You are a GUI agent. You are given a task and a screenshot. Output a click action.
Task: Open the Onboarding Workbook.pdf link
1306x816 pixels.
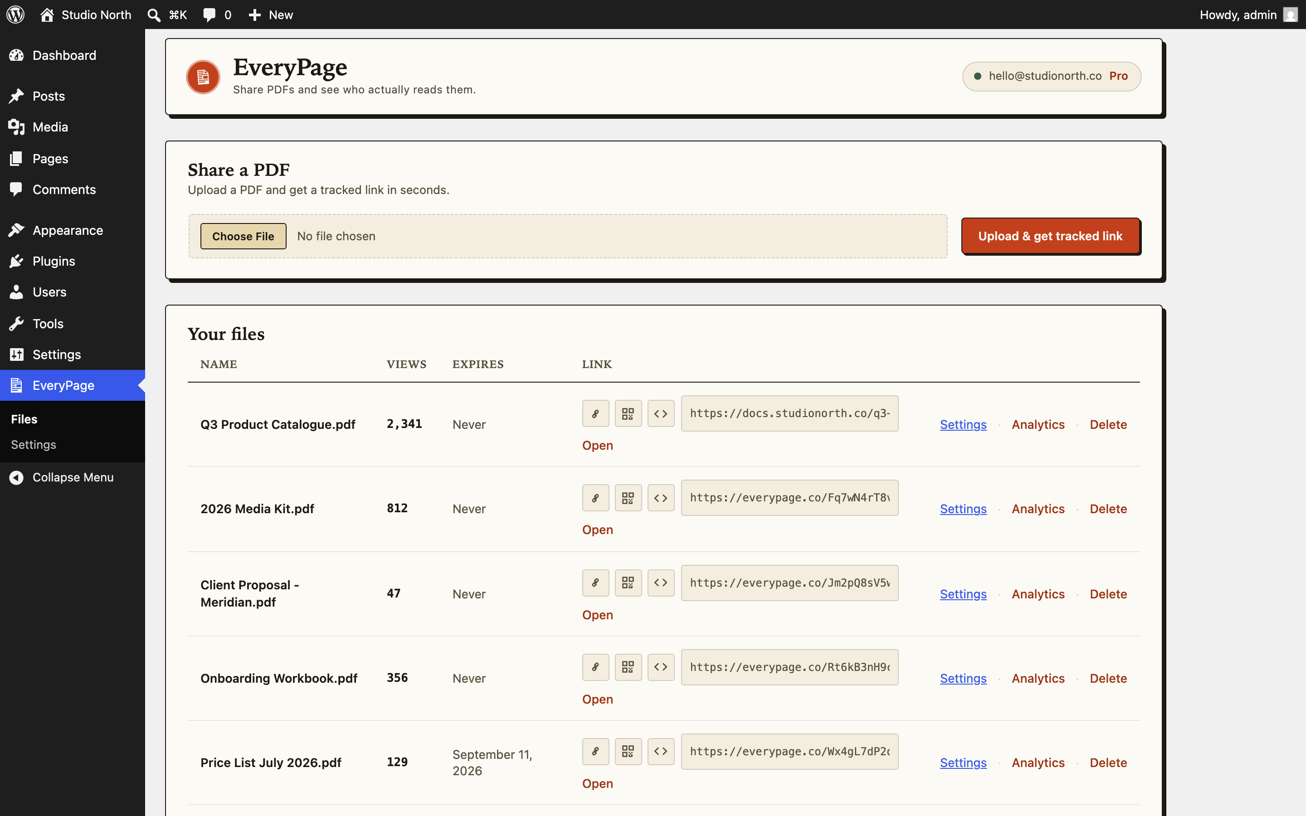tap(597, 699)
